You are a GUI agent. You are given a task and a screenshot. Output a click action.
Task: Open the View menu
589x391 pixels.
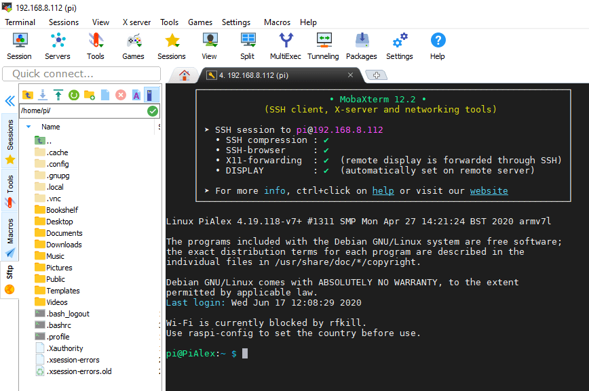click(x=100, y=22)
